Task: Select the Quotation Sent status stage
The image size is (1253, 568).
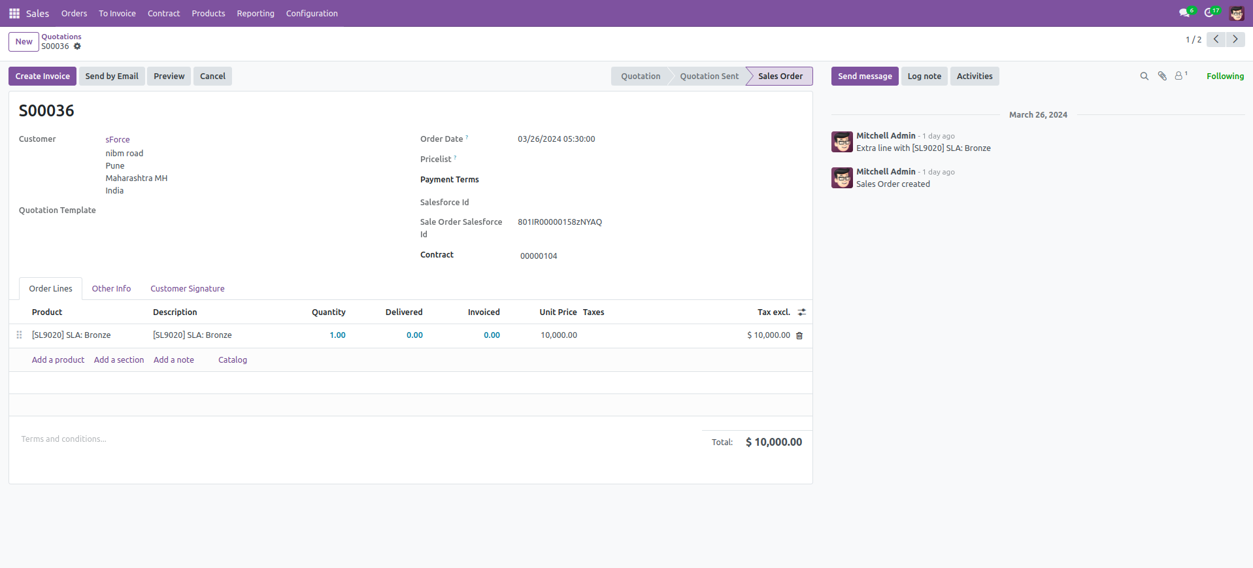Action: [709, 76]
